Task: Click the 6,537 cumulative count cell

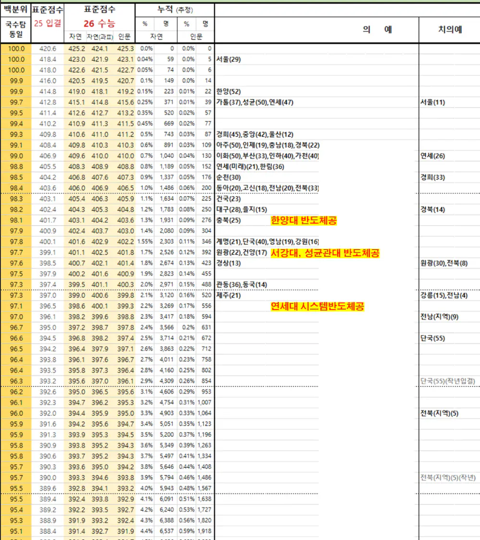Action: click(x=167, y=531)
